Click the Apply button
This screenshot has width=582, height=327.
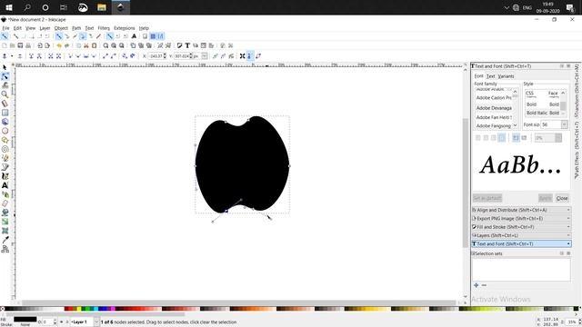pos(546,198)
